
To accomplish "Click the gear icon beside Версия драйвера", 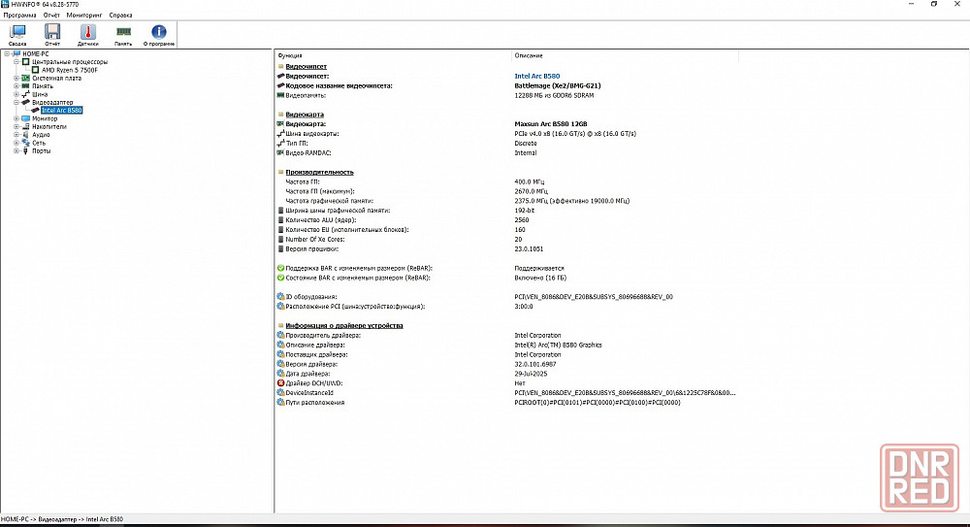I will (281, 364).
